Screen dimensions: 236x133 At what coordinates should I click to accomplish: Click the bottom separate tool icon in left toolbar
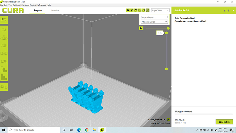click(x=4, y=87)
